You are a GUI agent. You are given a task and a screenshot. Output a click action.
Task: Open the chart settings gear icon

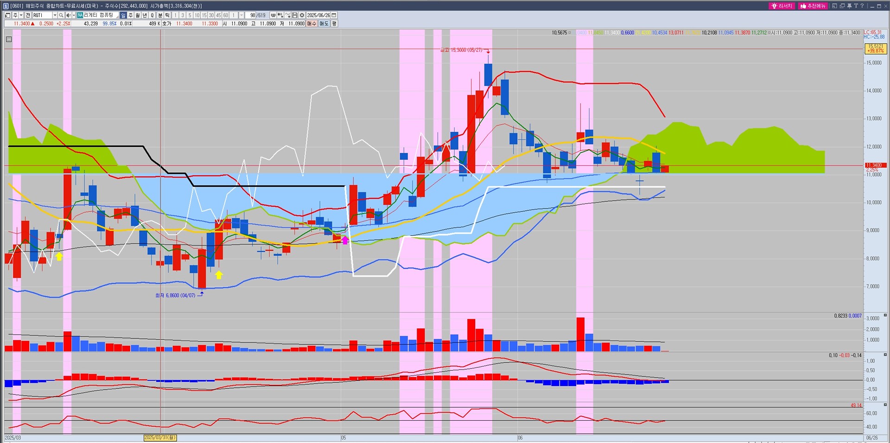302,15
